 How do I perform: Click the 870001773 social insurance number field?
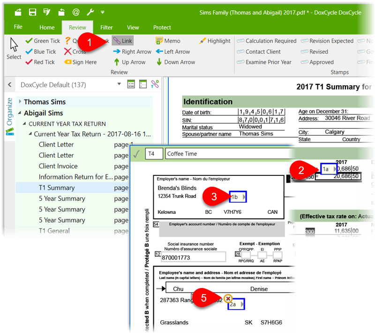click(194, 257)
